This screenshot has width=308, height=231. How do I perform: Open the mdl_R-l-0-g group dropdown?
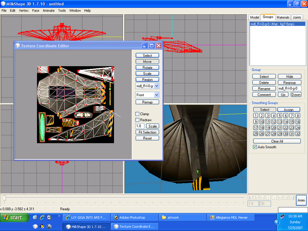click(x=156, y=86)
